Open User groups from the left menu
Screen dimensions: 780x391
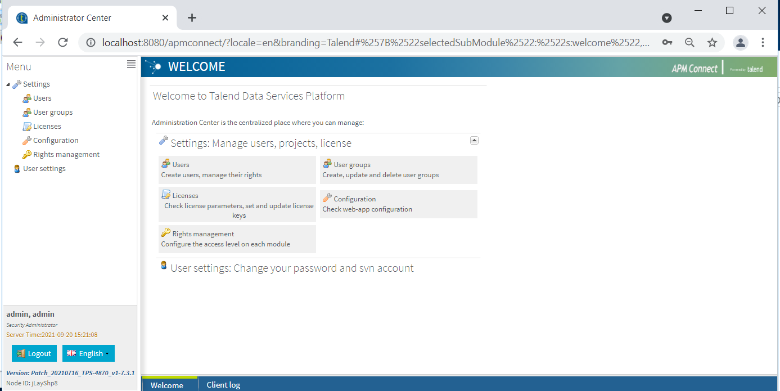click(x=53, y=113)
